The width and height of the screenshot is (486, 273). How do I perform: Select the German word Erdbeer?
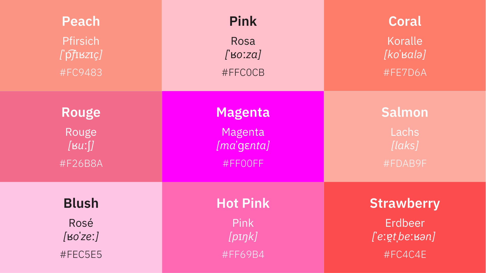(405, 223)
